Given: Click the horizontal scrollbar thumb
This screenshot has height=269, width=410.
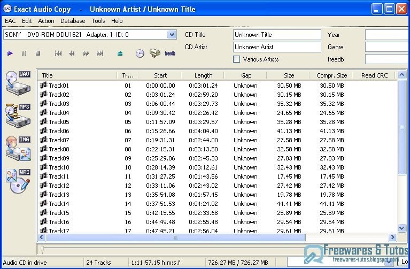Looking at the screenshot, I should [x=176, y=237].
